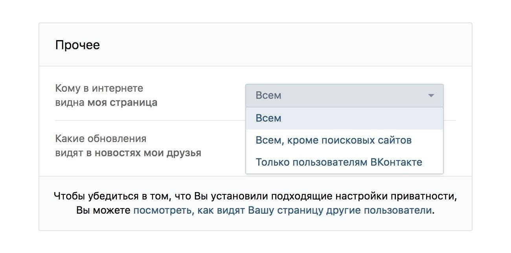Screen dimensions: 511x253
Task: Pick the last entry in the open dropdown menu
Action: (339, 162)
